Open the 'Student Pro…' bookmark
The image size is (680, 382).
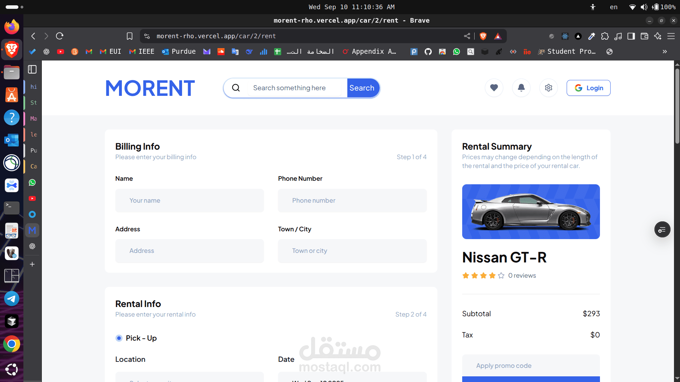coord(567,52)
